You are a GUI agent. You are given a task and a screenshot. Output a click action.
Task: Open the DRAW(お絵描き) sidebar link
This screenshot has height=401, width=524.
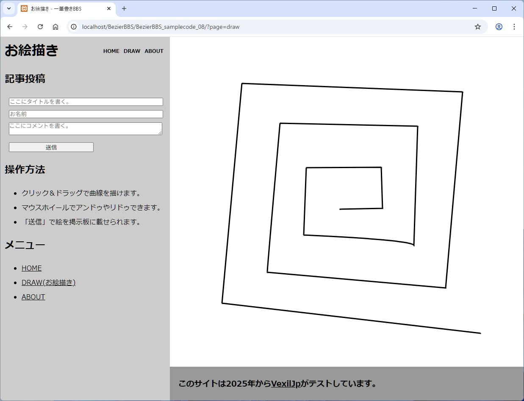(x=48, y=282)
